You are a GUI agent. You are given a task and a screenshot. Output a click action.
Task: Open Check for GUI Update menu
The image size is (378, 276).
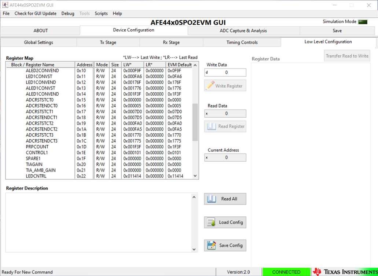[36, 14]
